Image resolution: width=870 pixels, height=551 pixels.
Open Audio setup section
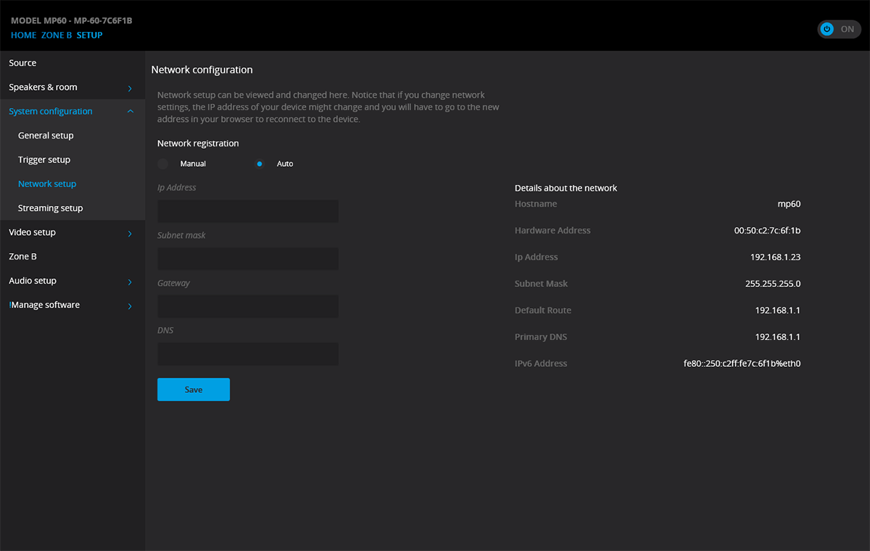[x=72, y=281]
